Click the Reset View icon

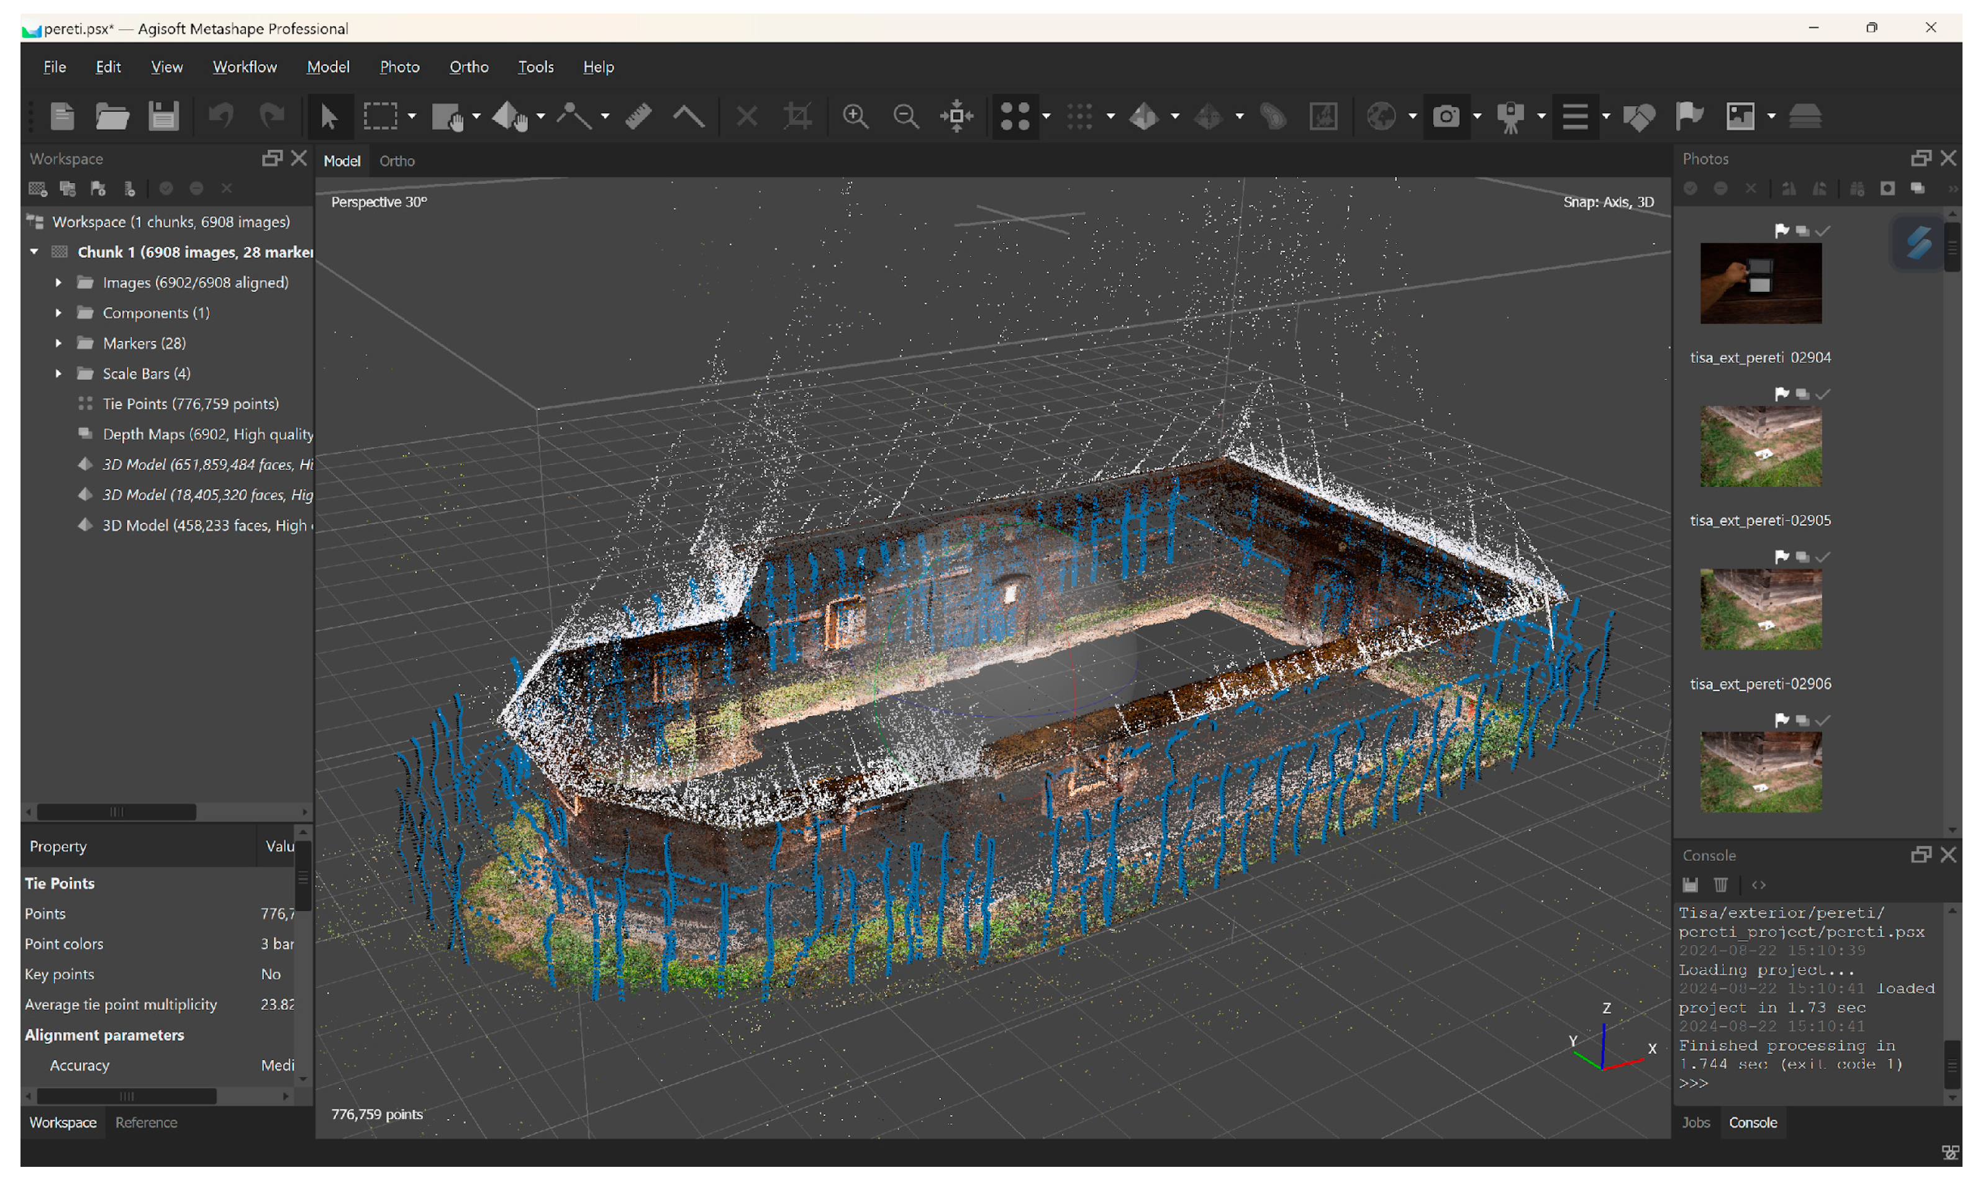pos(956,116)
